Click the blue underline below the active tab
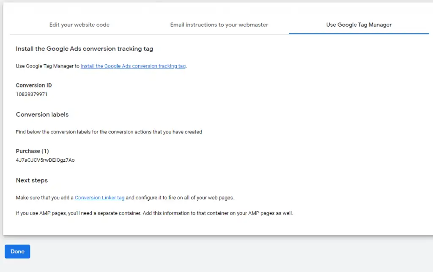433x272 pixels. pos(359,33)
